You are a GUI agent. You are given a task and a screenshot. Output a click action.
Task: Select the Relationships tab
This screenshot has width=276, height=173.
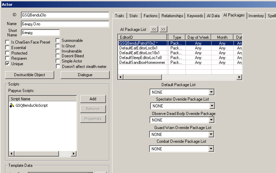click(x=172, y=16)
